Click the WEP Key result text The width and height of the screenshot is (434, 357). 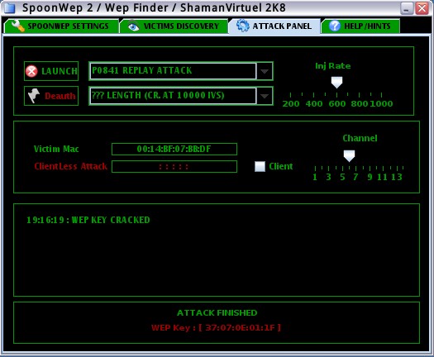point(216,328)
